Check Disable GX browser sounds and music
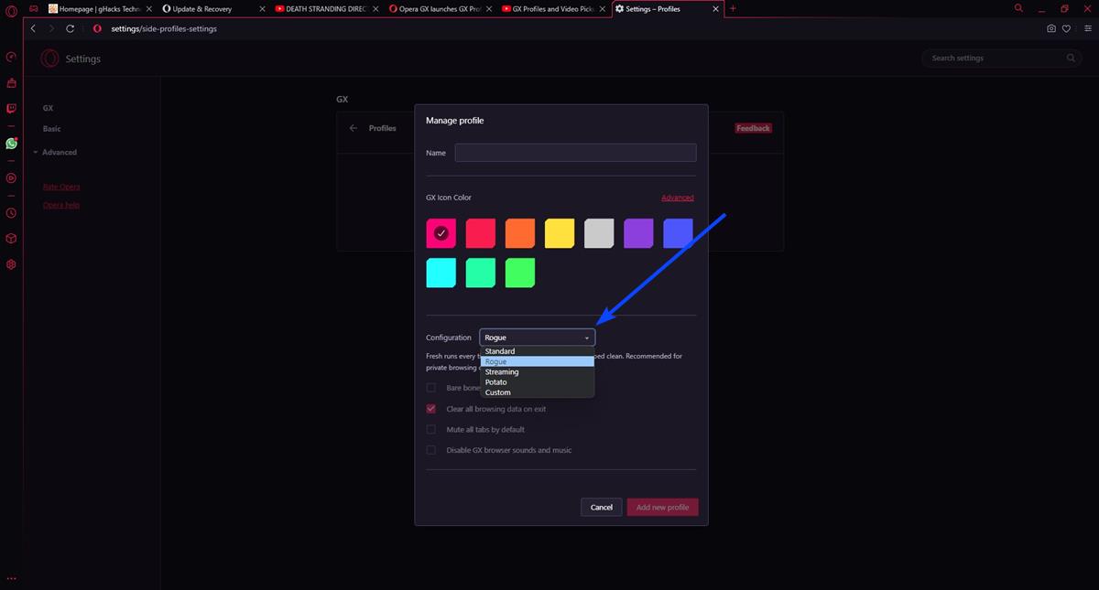 coord(430,449)
